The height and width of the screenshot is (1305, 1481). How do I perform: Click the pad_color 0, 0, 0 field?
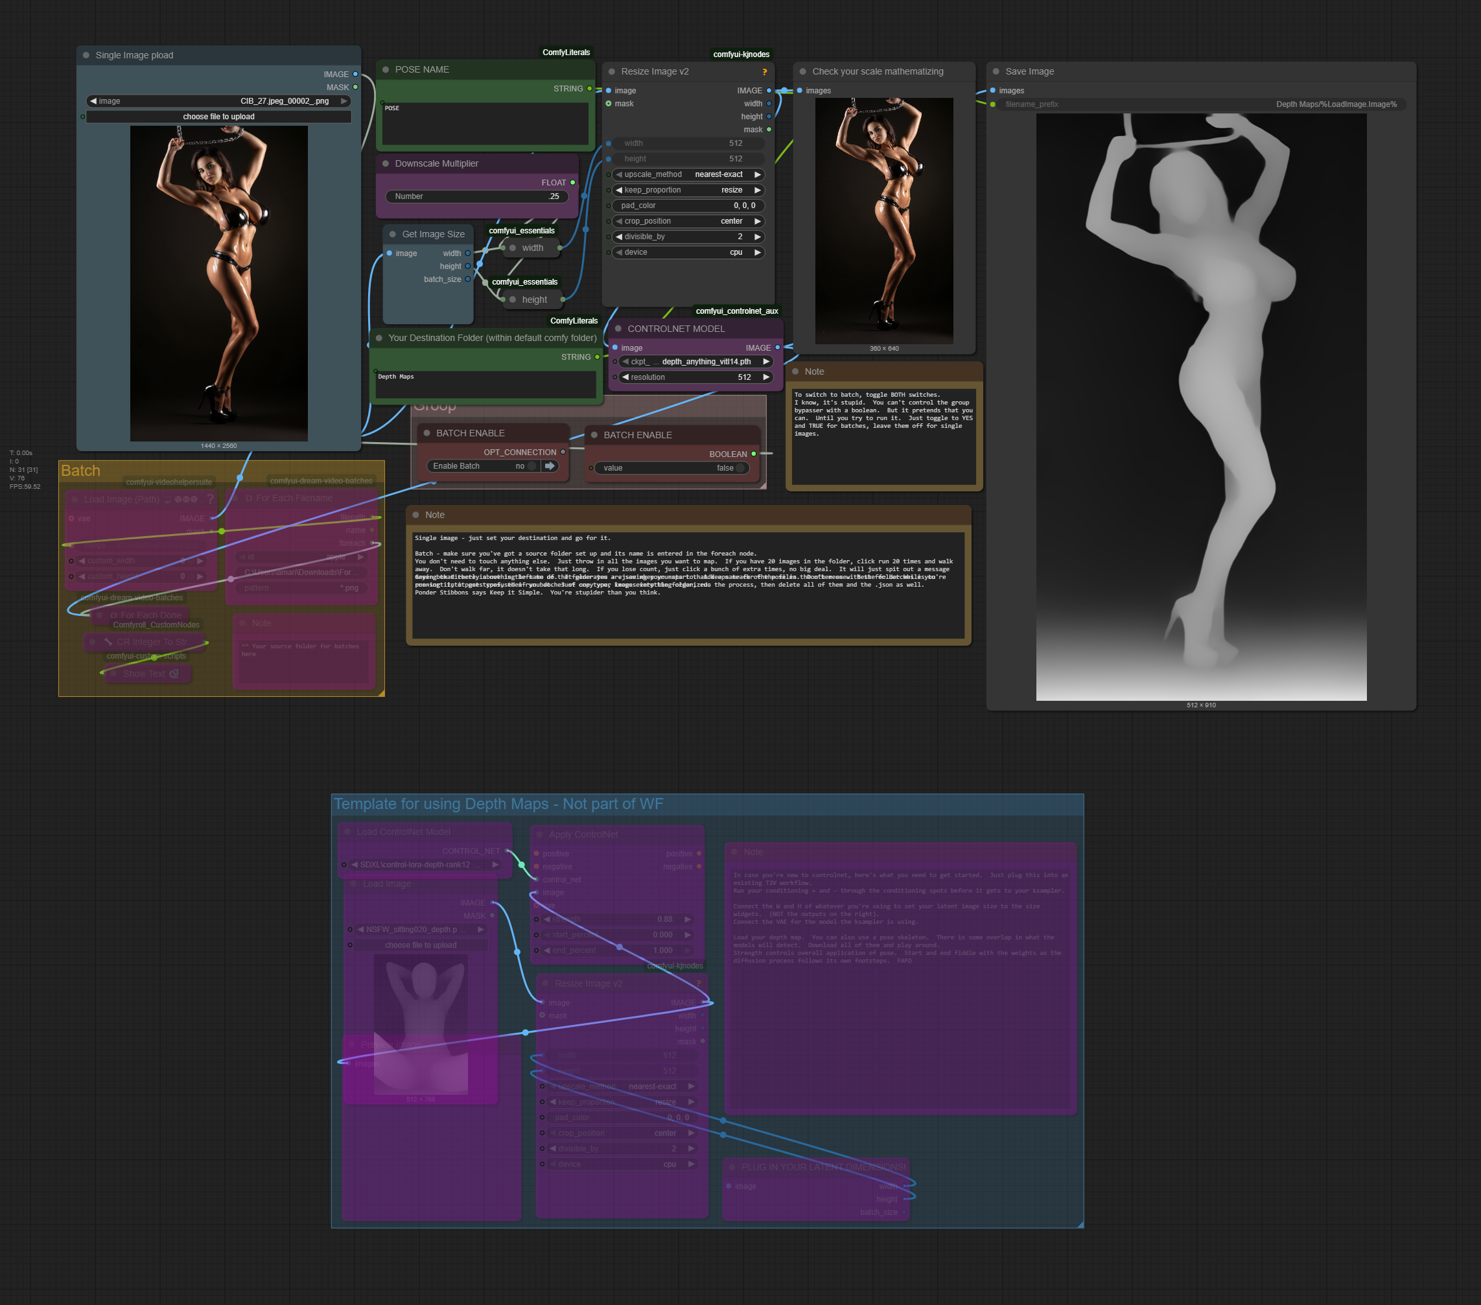pos(687,206)
